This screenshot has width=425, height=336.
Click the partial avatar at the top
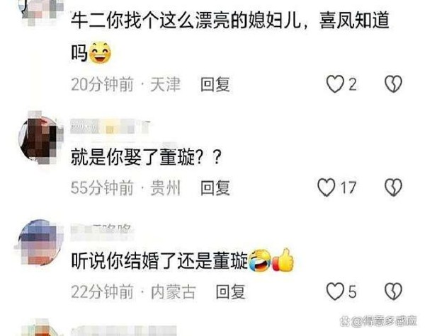click(40, 11)
